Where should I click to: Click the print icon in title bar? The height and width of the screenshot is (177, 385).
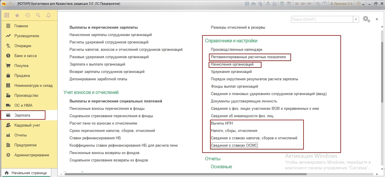click(253, 4)
